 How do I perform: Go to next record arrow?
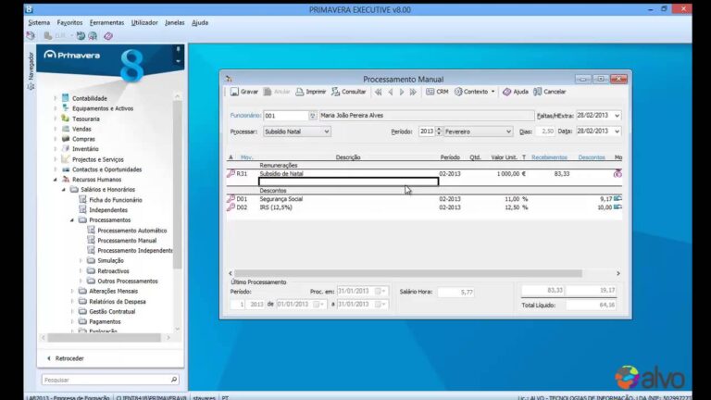401,92
